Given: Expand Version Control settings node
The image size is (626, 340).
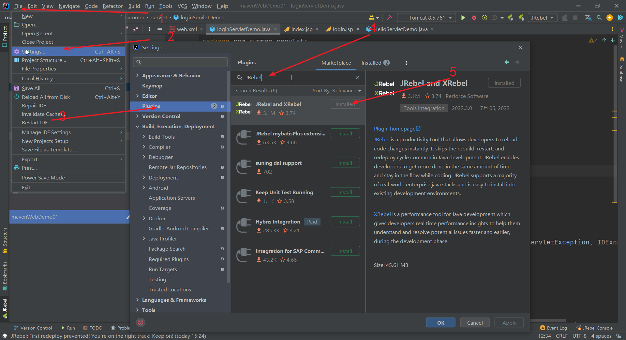Looking at the screenshot, I should pyautogui.click(x=137, y=116).
